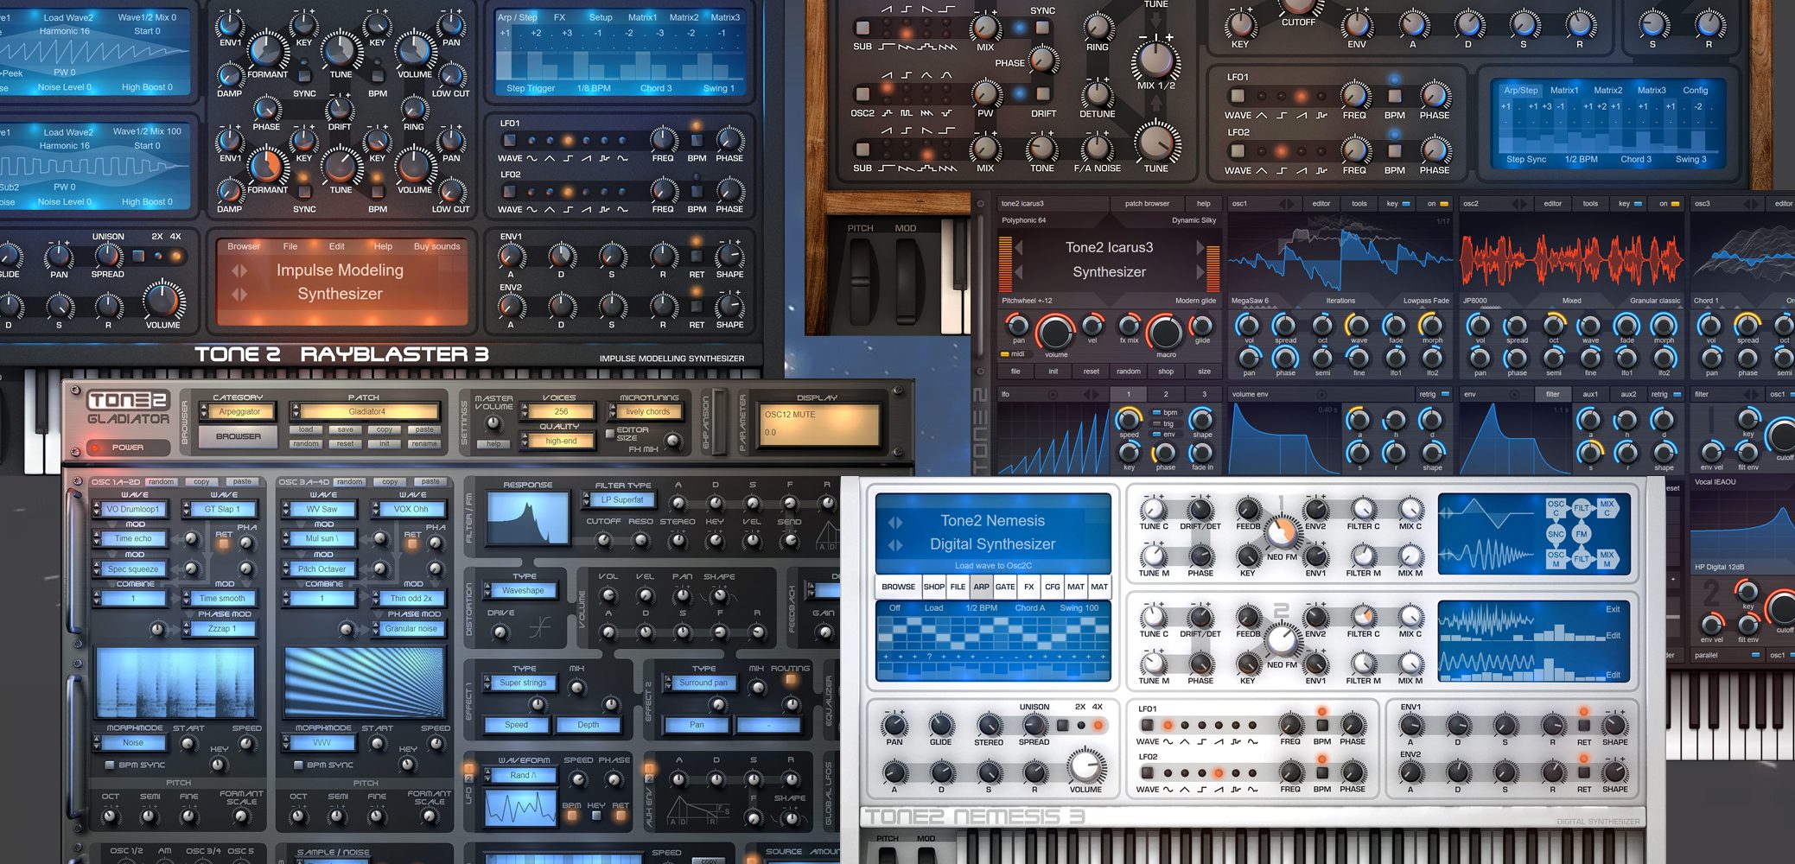
Task: Open the Setup tab in Rayblaster display
Action: tap(601, 17)
